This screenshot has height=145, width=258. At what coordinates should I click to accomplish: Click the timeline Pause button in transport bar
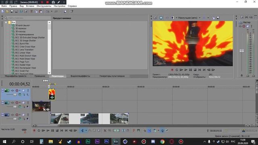(52, 130)
